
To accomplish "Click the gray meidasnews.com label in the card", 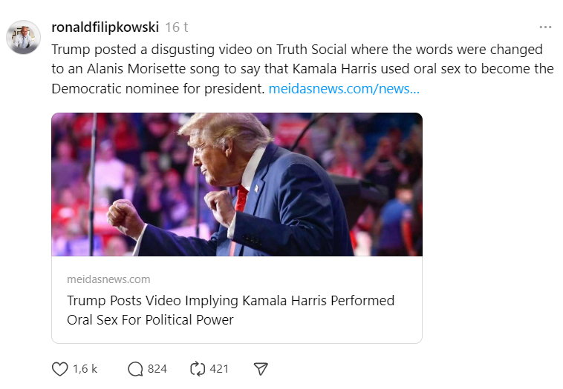I will coord(108,279).
